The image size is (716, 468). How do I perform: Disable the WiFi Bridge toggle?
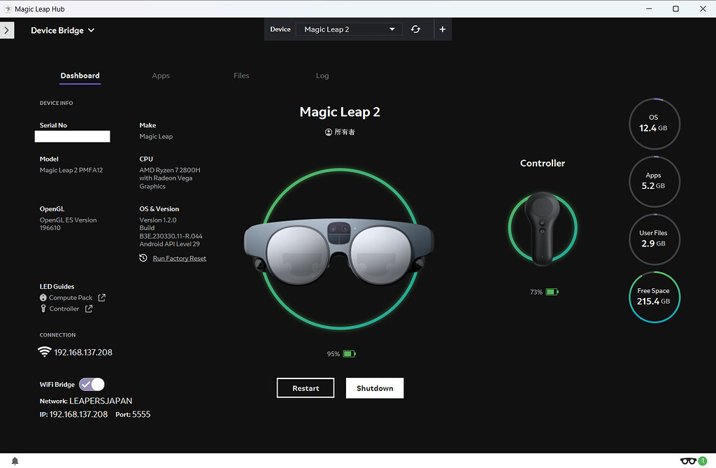(91, 384)
